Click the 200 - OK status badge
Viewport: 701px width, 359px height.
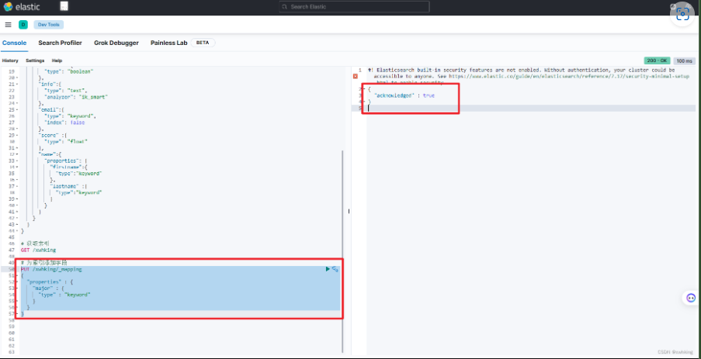point(658,60)
